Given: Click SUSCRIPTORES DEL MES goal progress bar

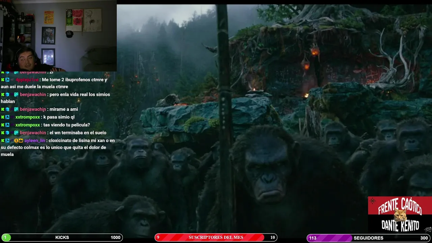Looking at the screenshot, I should pos(216,238).
